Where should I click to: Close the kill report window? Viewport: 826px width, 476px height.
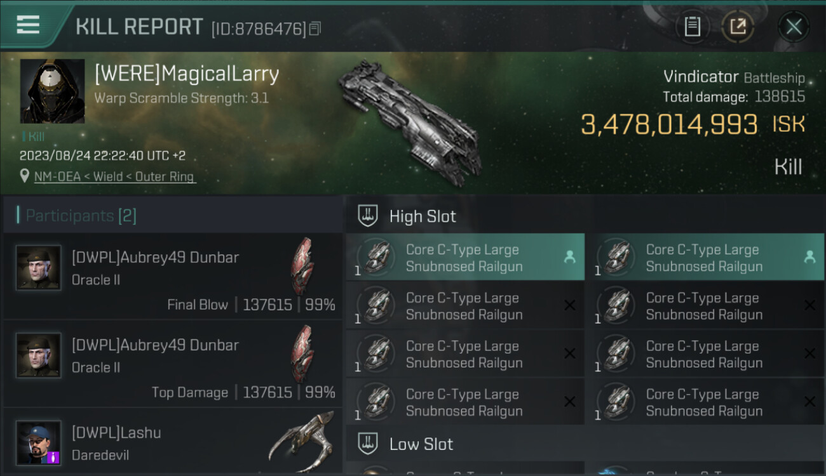point(794,27)
